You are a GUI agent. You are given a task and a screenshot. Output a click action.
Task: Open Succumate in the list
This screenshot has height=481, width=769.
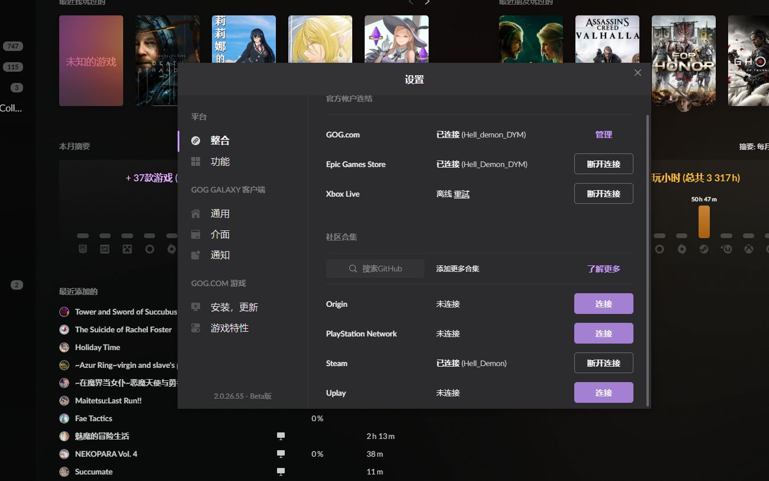point(94,472)
